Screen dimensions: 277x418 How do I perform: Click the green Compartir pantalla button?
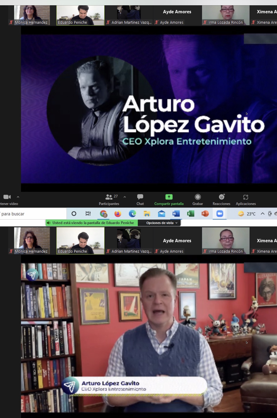169,200
